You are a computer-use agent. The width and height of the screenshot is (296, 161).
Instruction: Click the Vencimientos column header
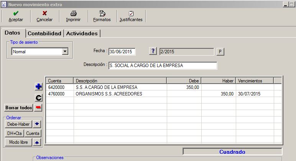click(x=255, y=81)
